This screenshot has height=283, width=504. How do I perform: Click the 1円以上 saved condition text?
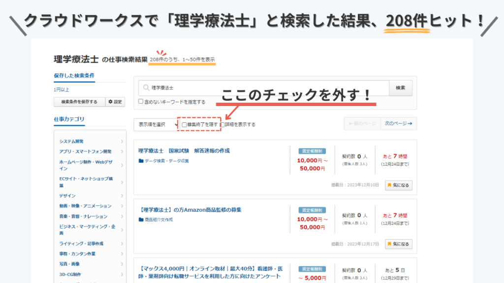coord(62,90)
